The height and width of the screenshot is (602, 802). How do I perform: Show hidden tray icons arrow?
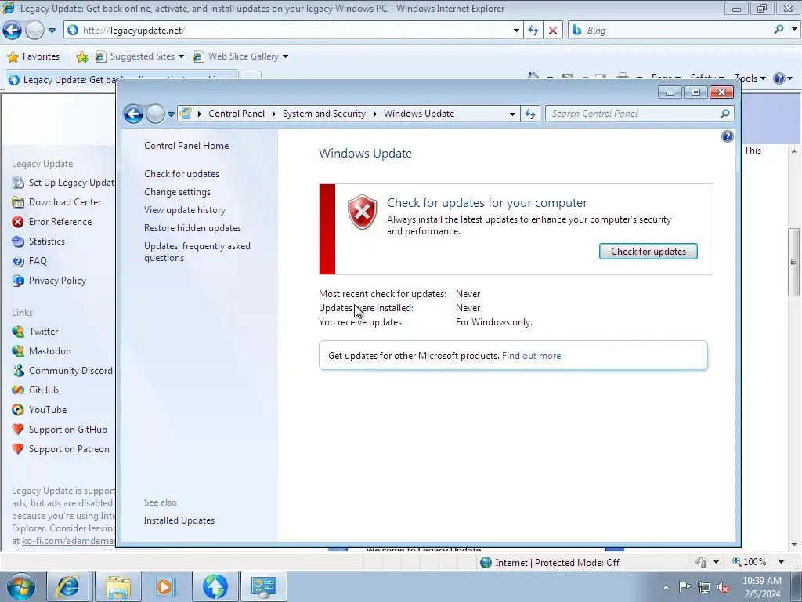pyautogui.click(x=666, y=587)
